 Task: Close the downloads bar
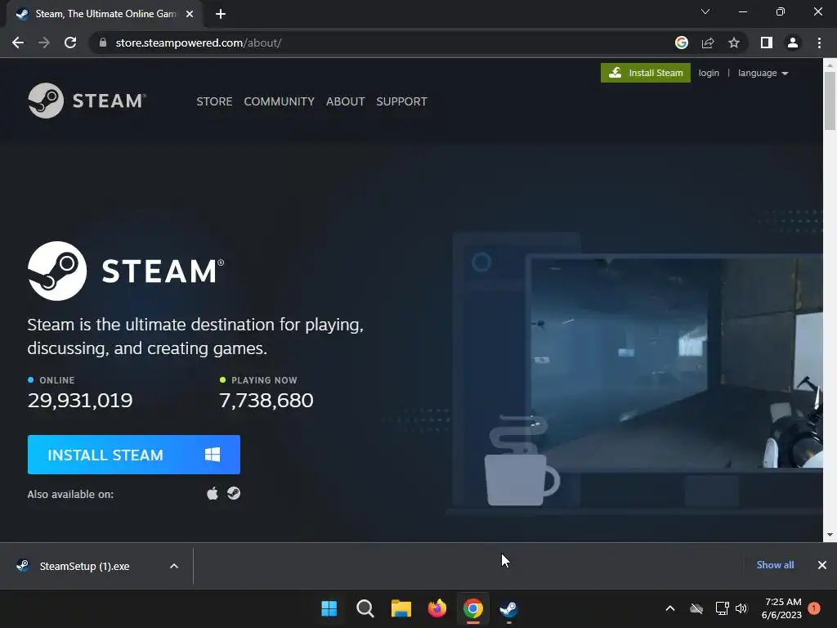point(822,565)
